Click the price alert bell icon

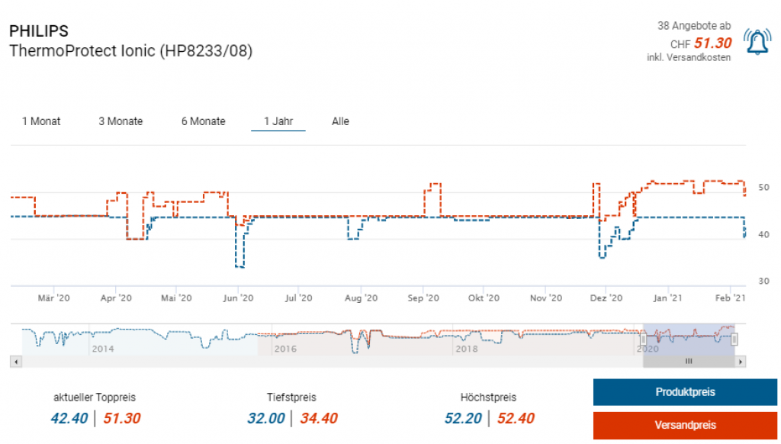757,41
